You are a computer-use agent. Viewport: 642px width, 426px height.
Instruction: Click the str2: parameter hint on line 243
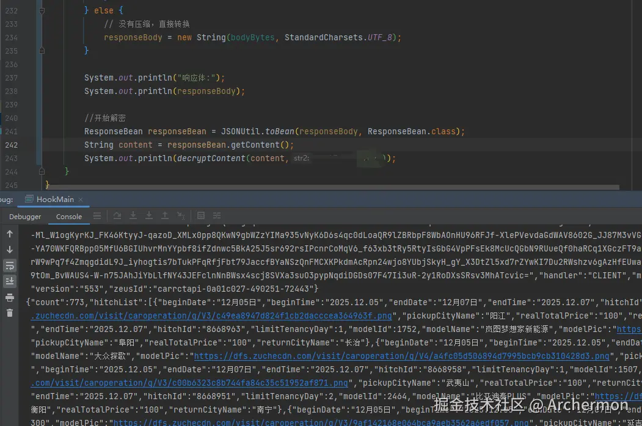pos(301,158)
